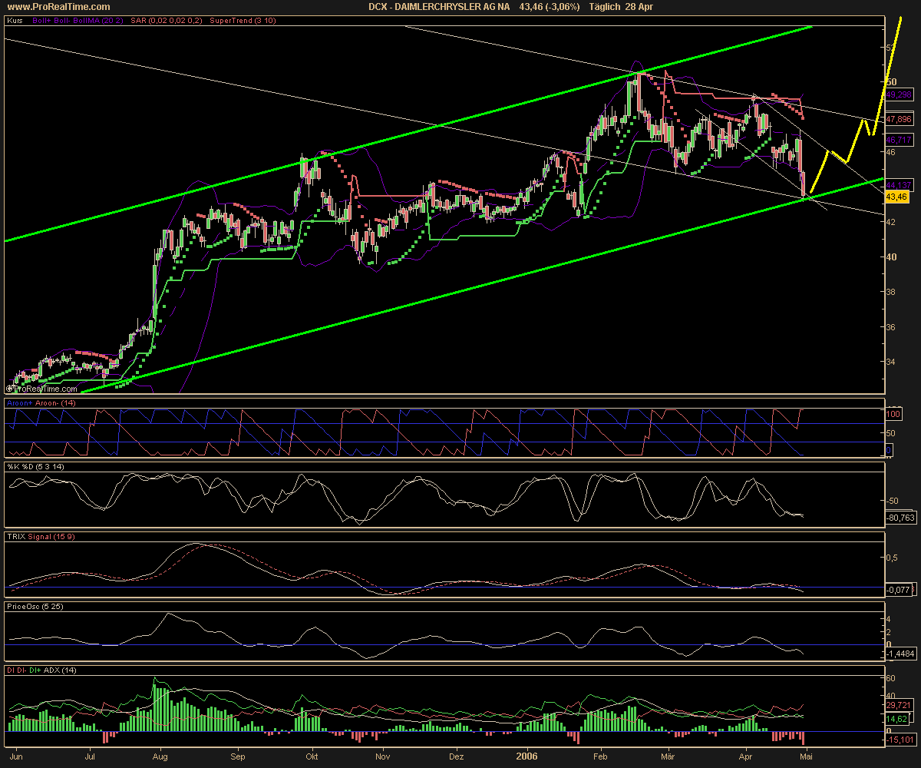Click the 46,717 price axis tag

[x=898, y=141]
